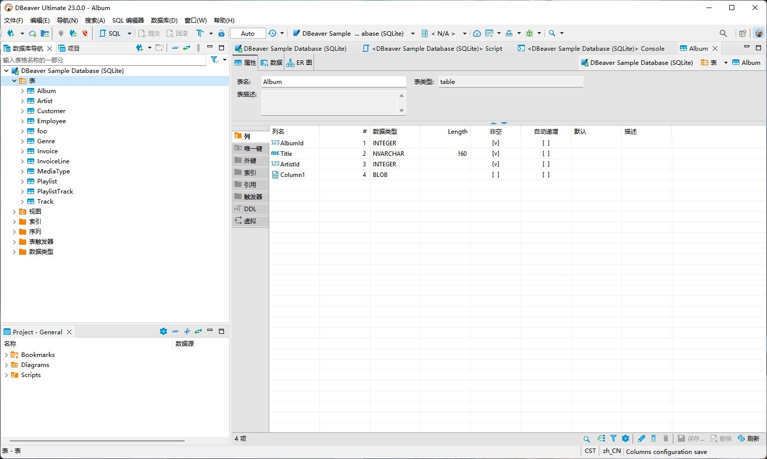Click the open perspective icon

point(742,33)
